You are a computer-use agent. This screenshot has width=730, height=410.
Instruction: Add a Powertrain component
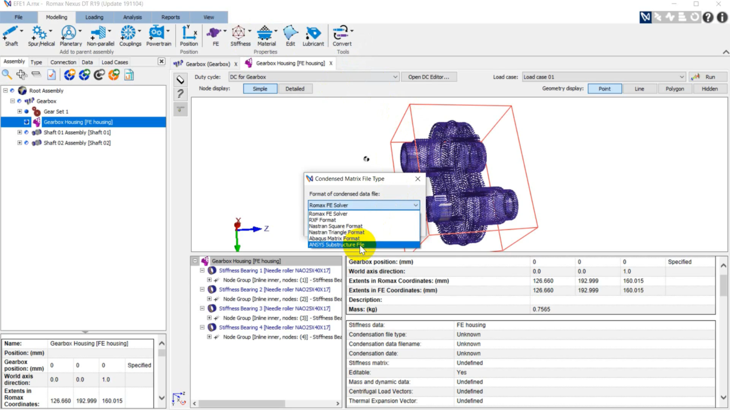(x=158, y=36)
